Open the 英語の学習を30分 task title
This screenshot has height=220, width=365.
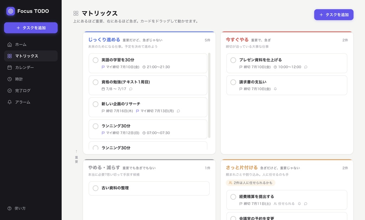click(x=118, y=60)
